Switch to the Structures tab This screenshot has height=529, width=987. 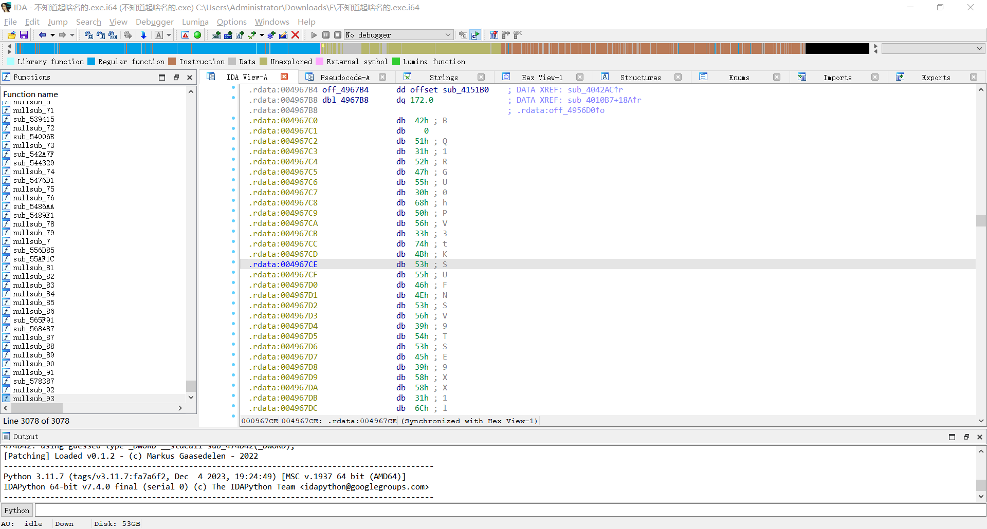(x=641, y=77)
